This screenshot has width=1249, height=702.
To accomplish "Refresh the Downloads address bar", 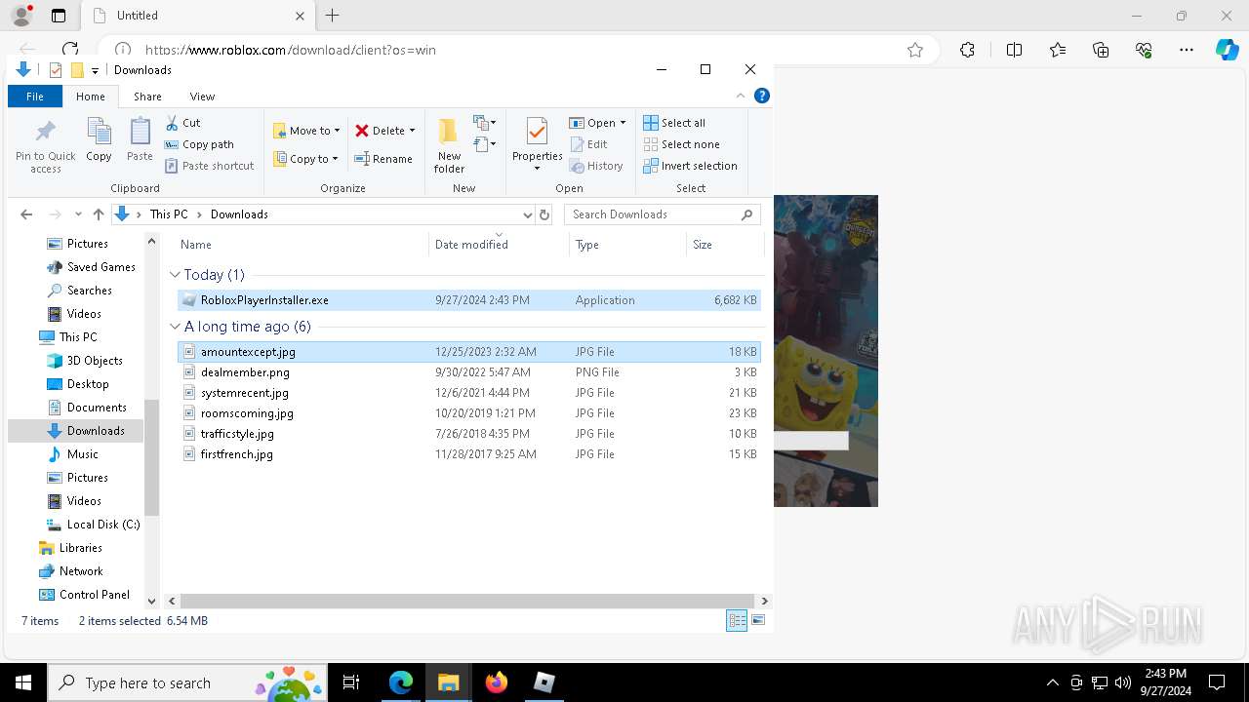I will click(x=544, y=214).
